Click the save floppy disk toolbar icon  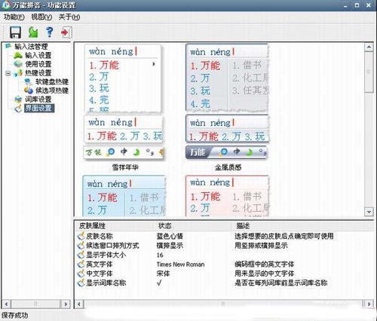tap(15, 32)
